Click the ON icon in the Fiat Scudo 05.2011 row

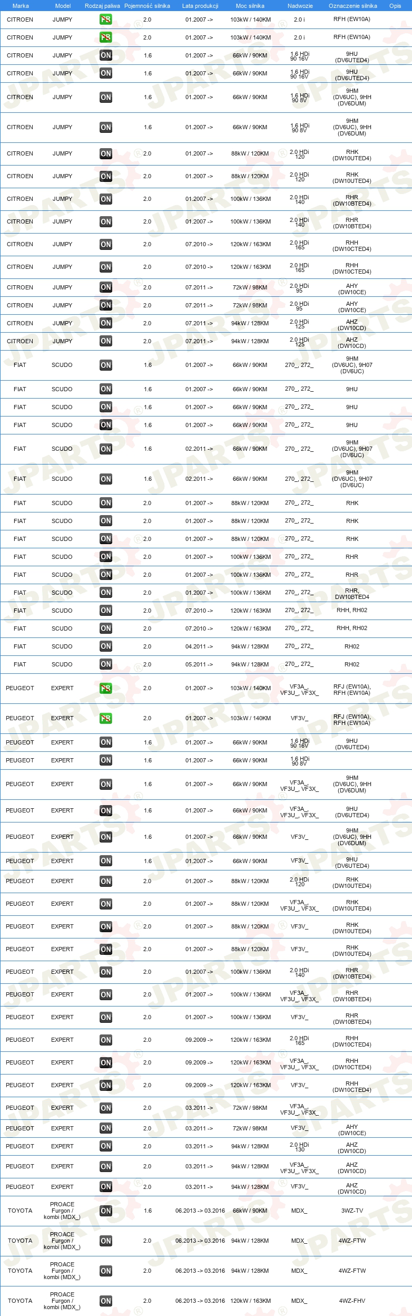coord(105,664)
